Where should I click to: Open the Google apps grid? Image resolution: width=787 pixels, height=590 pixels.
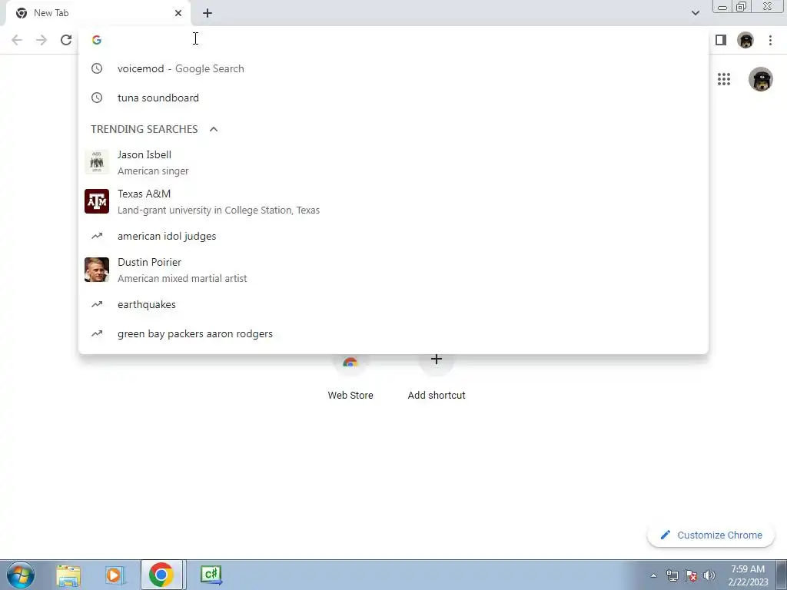tap(724, 79)
